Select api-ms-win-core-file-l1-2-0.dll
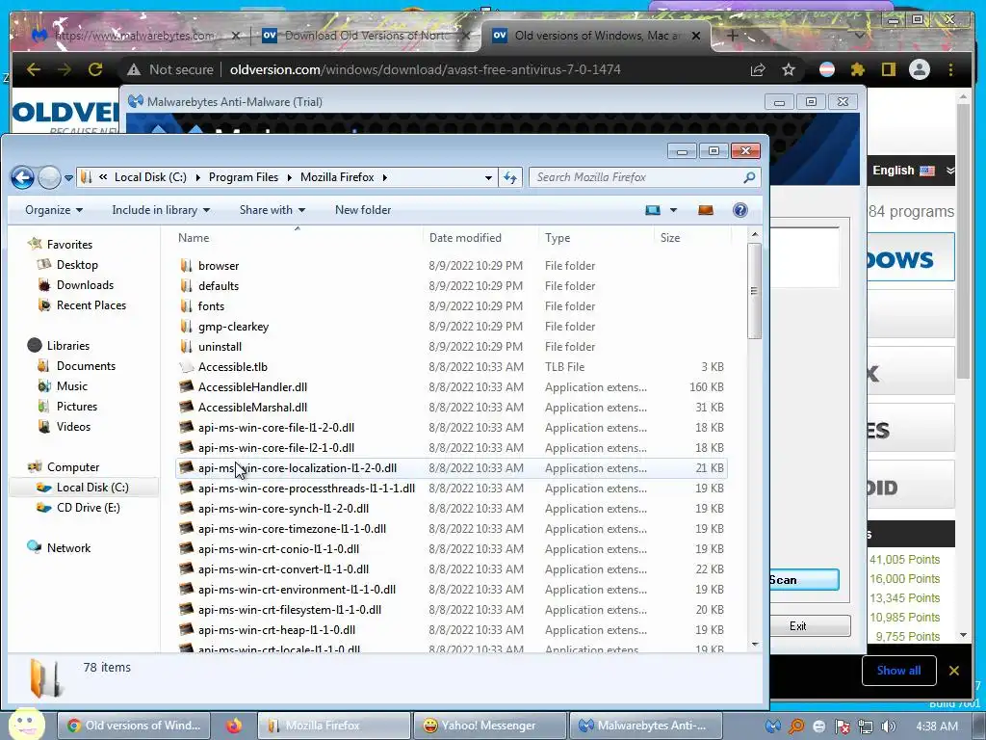 276,427
